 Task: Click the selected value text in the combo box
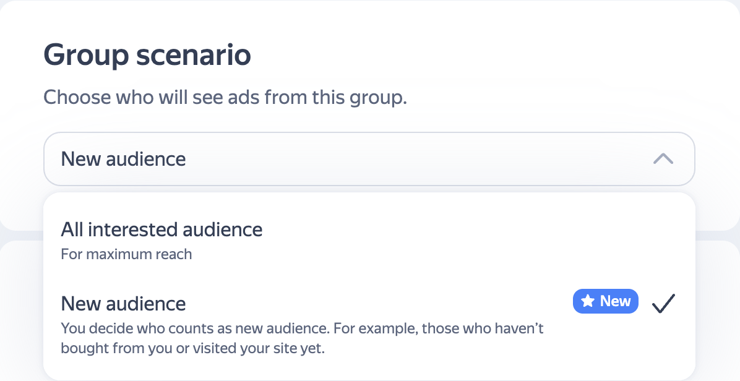pyautogui.click(x=123, y=159)
